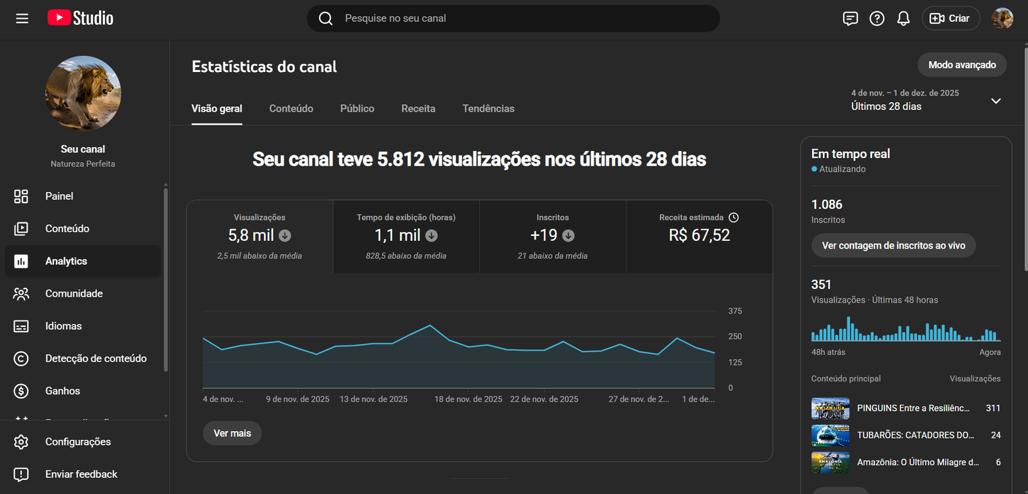Open Configurações in the sidebar

click(84, 442)
